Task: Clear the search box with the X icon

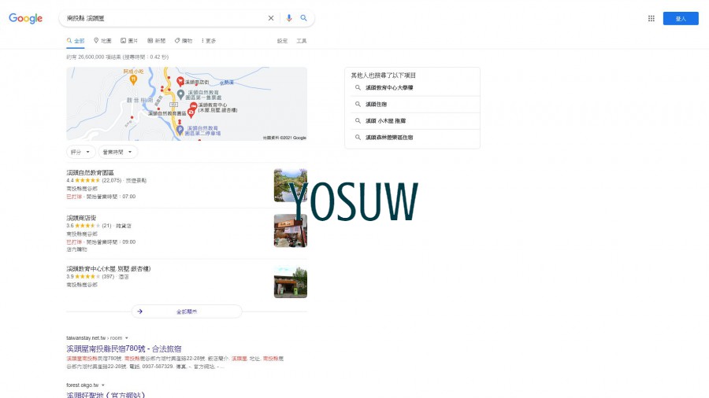Action: coord(271,18)
